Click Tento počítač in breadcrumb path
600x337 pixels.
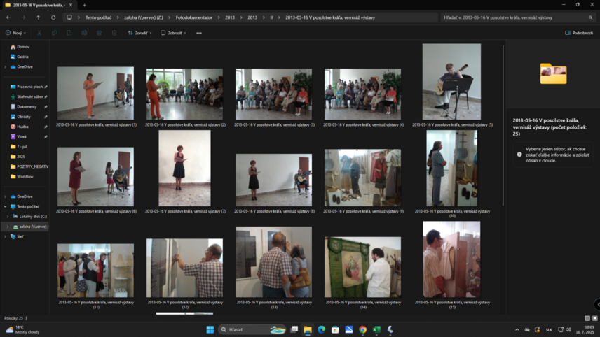pos(98,17)
